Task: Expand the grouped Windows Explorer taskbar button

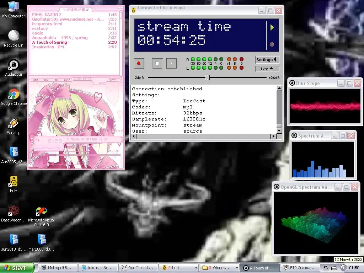Action: pos(219,268)
